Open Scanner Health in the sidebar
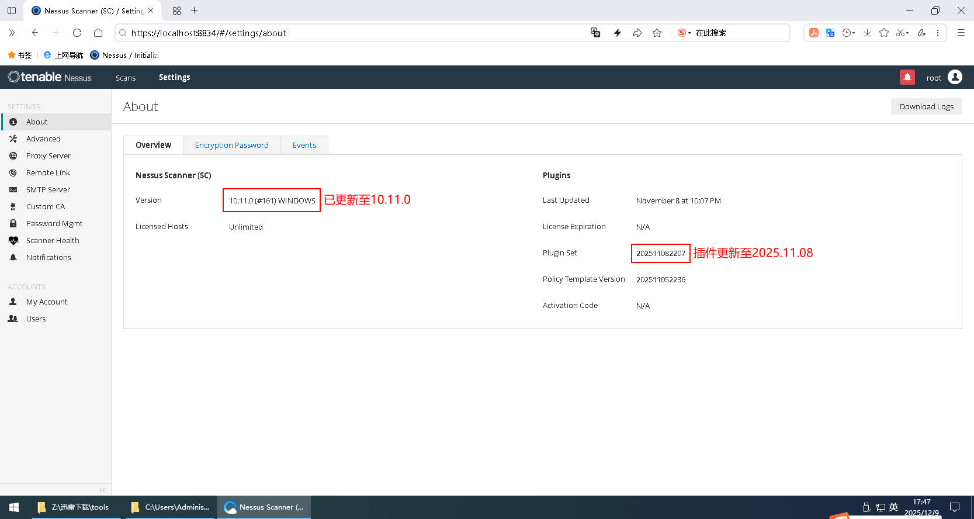The image size is (974, 519). pyautogui.click(x=52, y=240)
